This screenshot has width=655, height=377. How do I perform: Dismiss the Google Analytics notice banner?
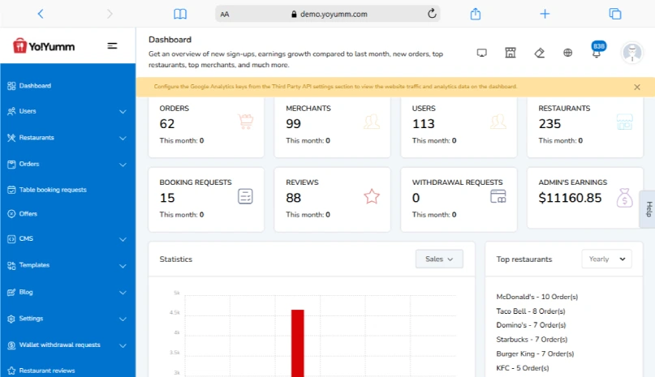pos(637,87)
